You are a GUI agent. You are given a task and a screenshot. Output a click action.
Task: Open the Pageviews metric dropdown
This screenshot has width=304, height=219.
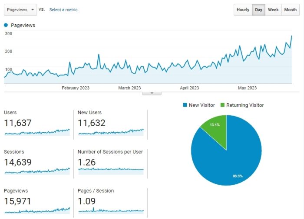[x=20, y=10]
